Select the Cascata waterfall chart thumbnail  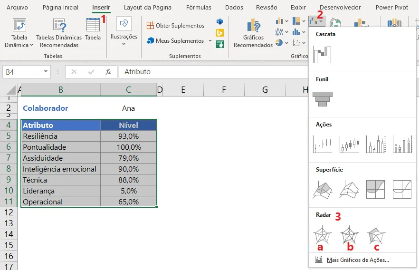point(322,55)
